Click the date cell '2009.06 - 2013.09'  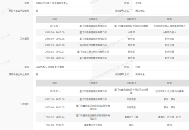pos(55,107)
